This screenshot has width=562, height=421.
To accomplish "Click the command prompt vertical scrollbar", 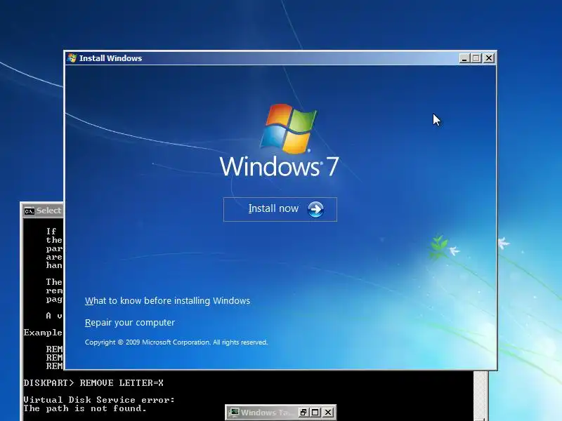I will pyautogui.click(x=481, y=396).
